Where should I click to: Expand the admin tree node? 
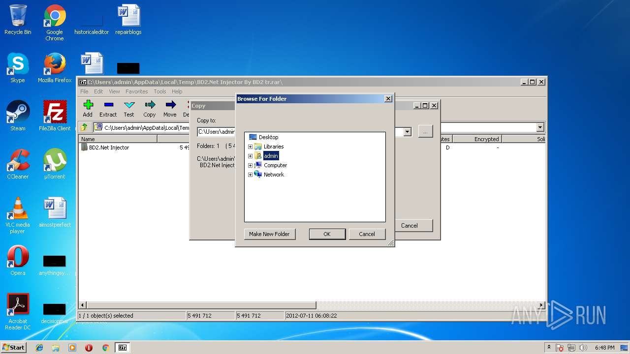pyautogui.click(x=250, y=156)
